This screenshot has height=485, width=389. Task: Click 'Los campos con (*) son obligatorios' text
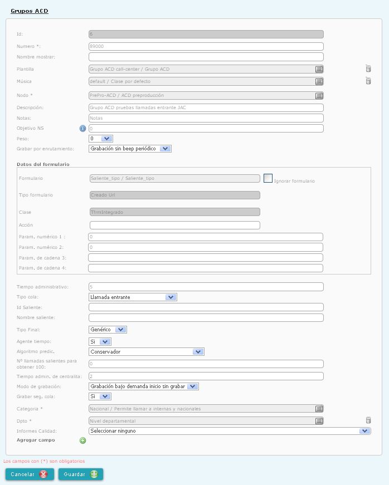(44, 461)
